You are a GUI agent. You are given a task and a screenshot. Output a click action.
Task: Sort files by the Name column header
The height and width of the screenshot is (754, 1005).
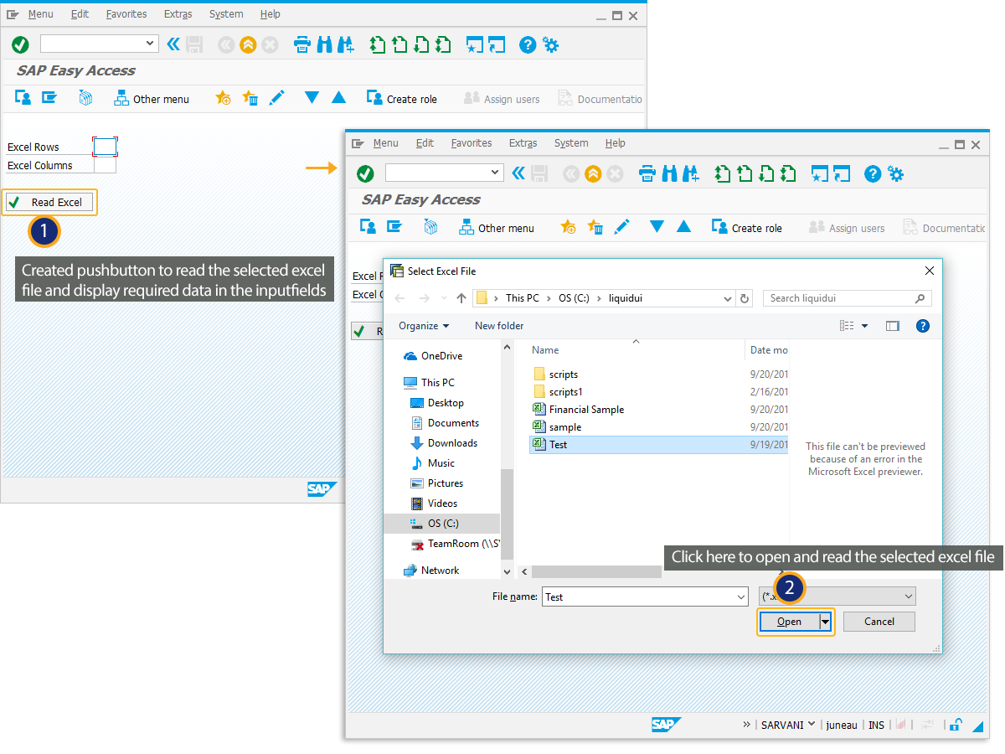[545, 350]
